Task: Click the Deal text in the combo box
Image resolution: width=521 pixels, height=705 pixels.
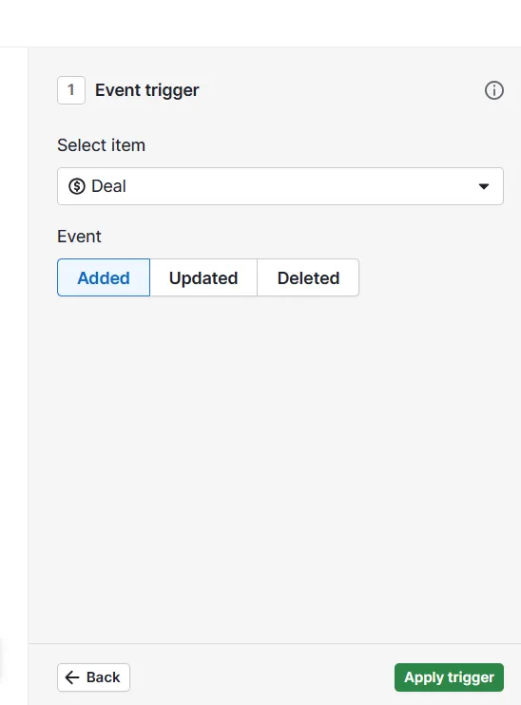Action: click(x=108, y=186)
